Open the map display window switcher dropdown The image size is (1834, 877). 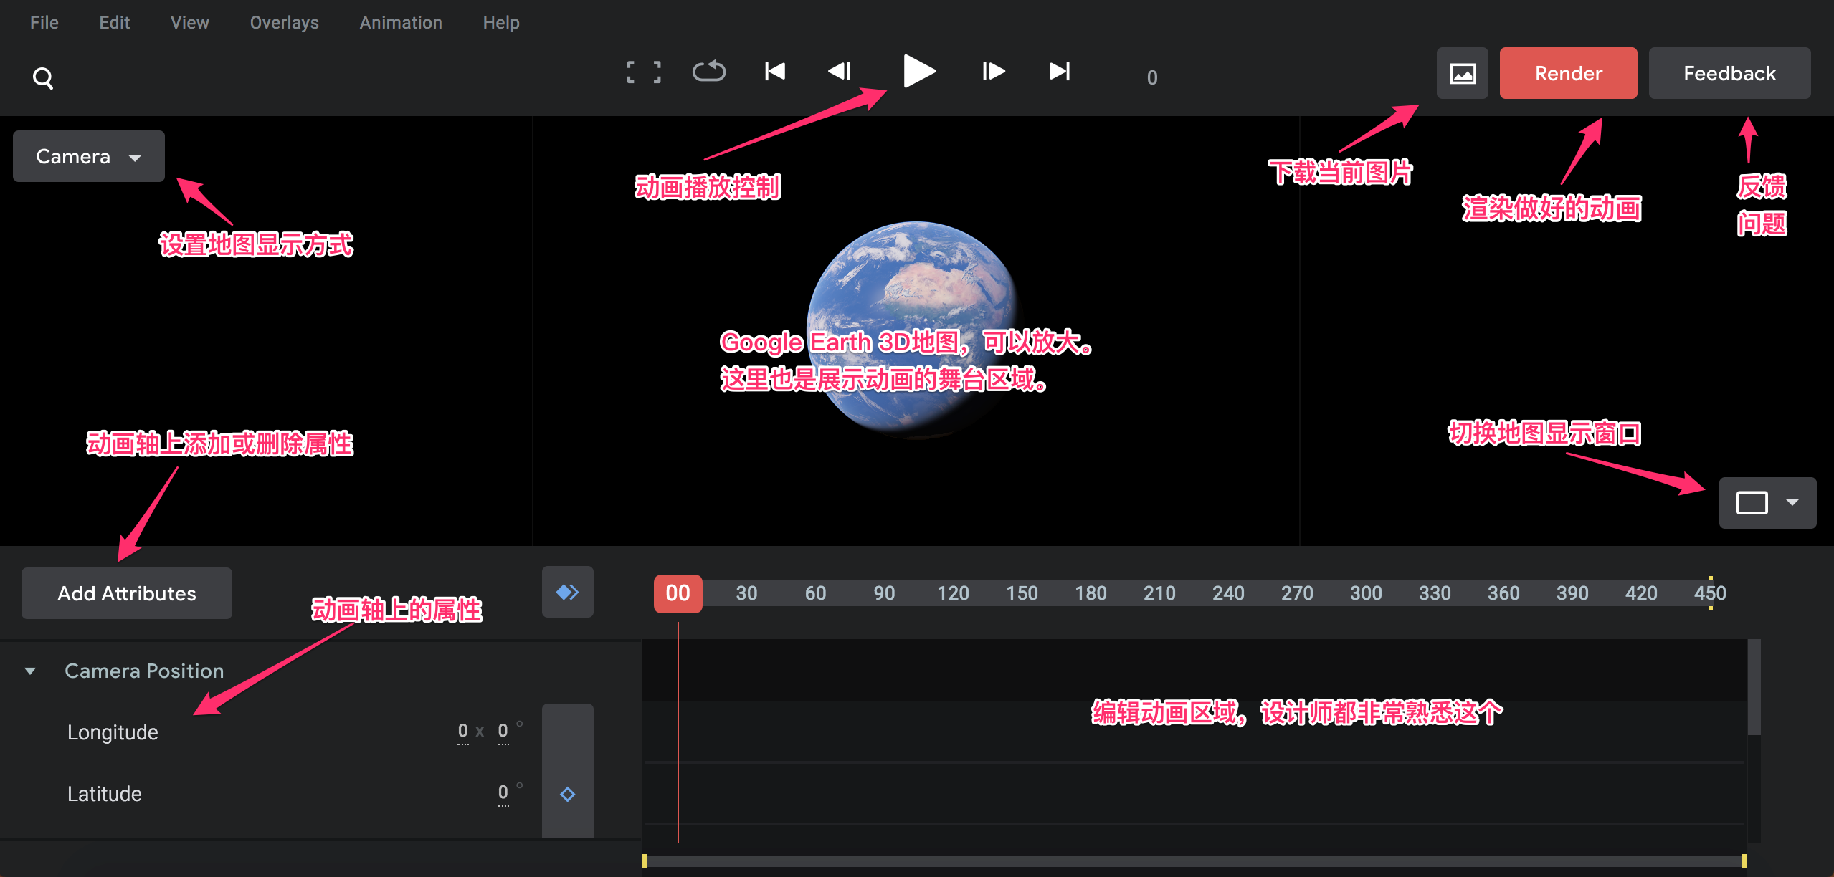(1767, 502)
